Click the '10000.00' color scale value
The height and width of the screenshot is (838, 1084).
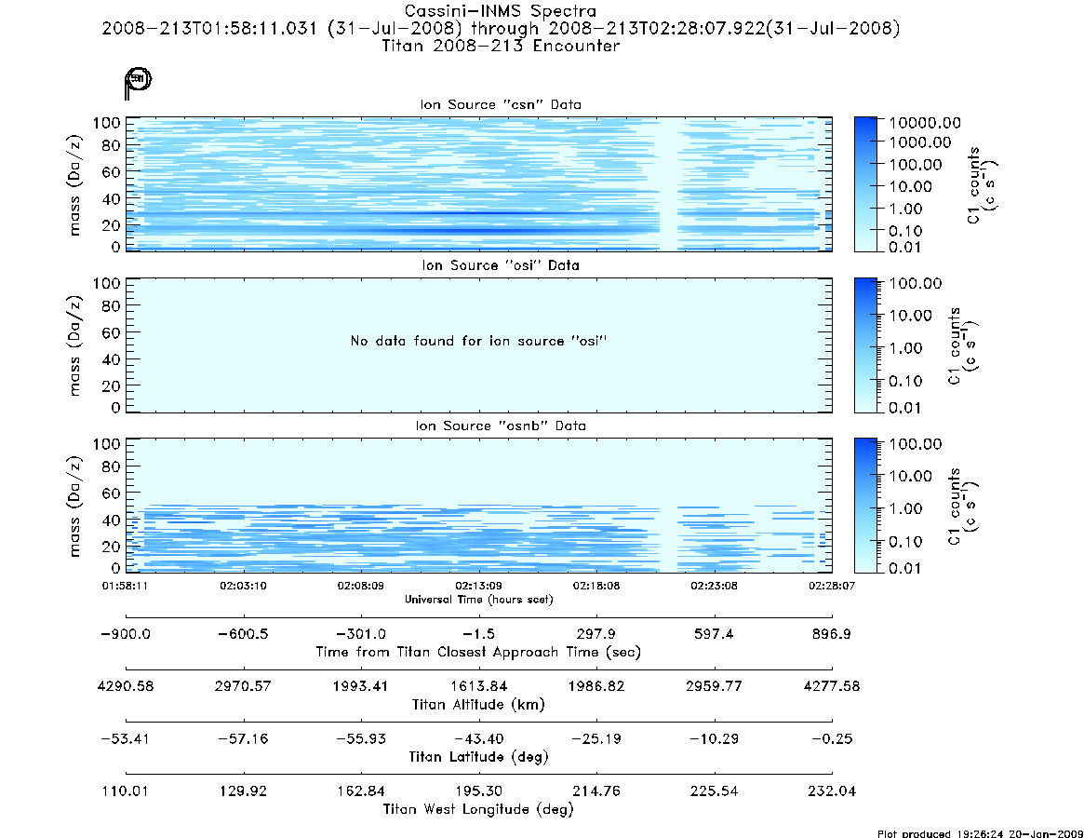pyautogui.click(x=924, y=123)
